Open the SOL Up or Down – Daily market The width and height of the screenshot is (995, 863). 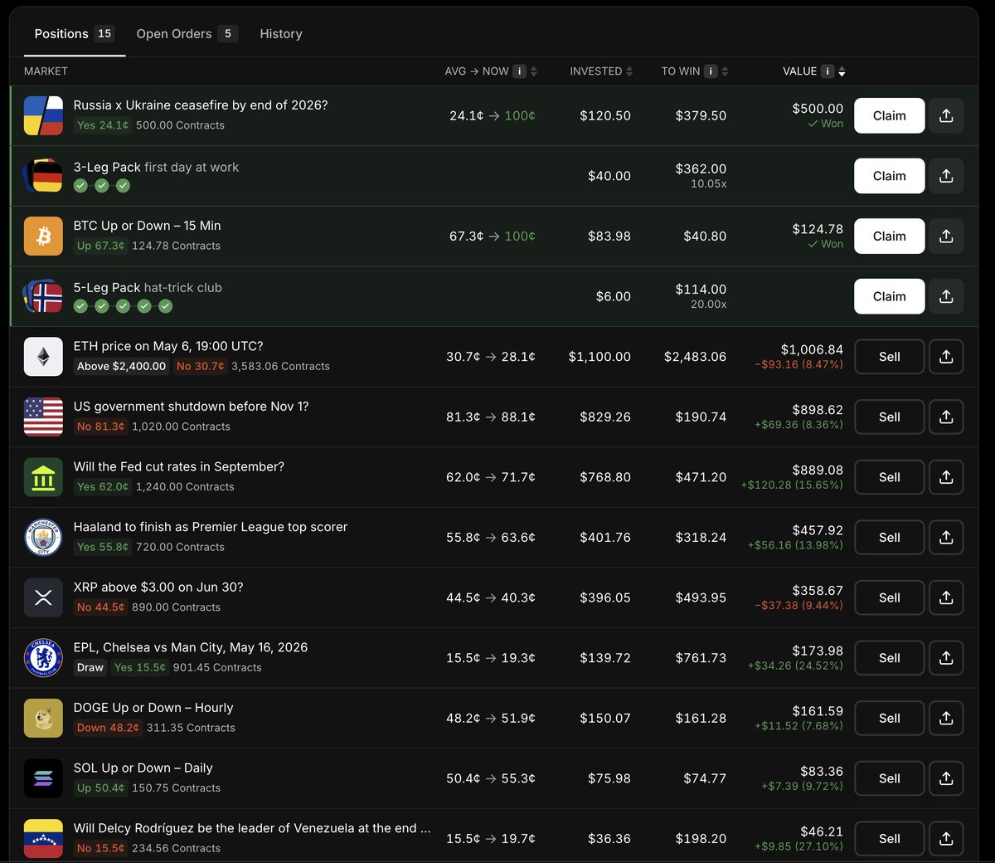143,768
